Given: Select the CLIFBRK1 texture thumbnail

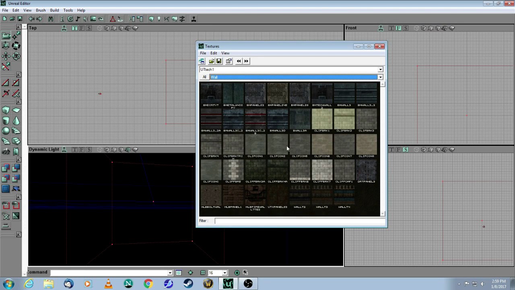Looking at the screenshot, I should (x=322, y=120).
